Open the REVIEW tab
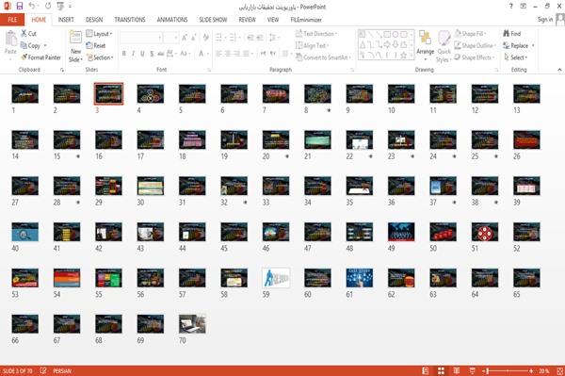Image resolution: width=565 pixels, height=376 pixels. pos(247,20)
